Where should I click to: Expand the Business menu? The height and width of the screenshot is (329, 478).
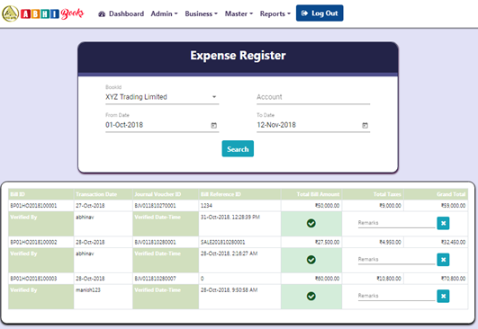202,13
